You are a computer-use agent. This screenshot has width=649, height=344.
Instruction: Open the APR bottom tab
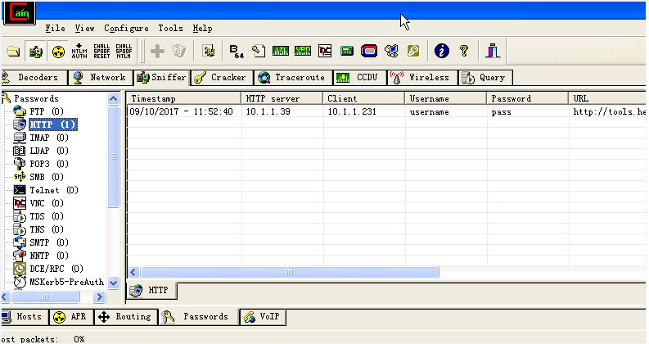(71, 317)
